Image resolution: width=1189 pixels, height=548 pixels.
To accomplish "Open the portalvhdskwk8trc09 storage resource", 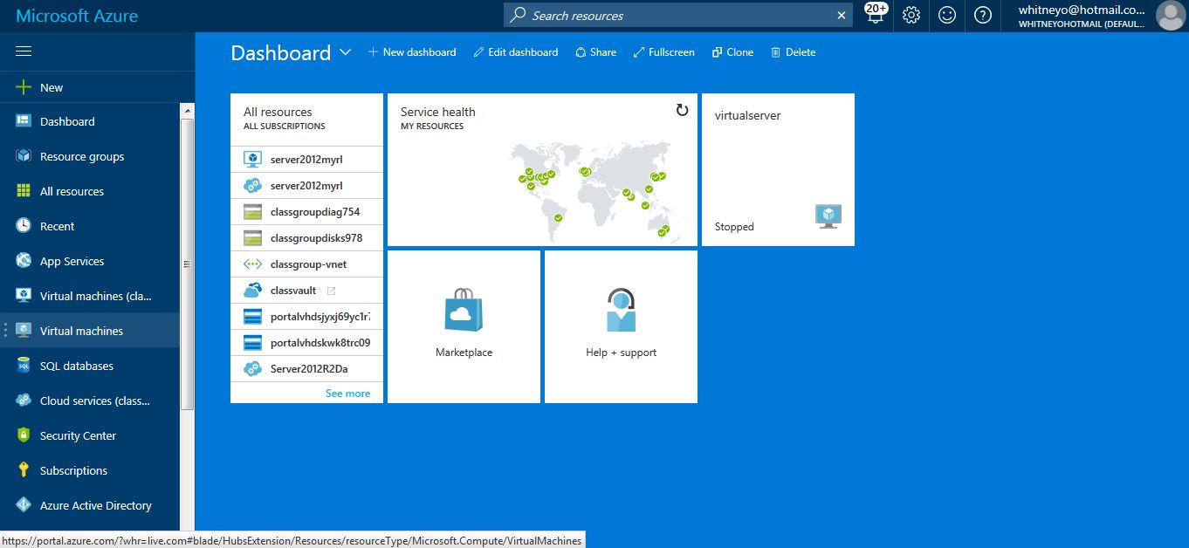I will (x=306, y=343).
